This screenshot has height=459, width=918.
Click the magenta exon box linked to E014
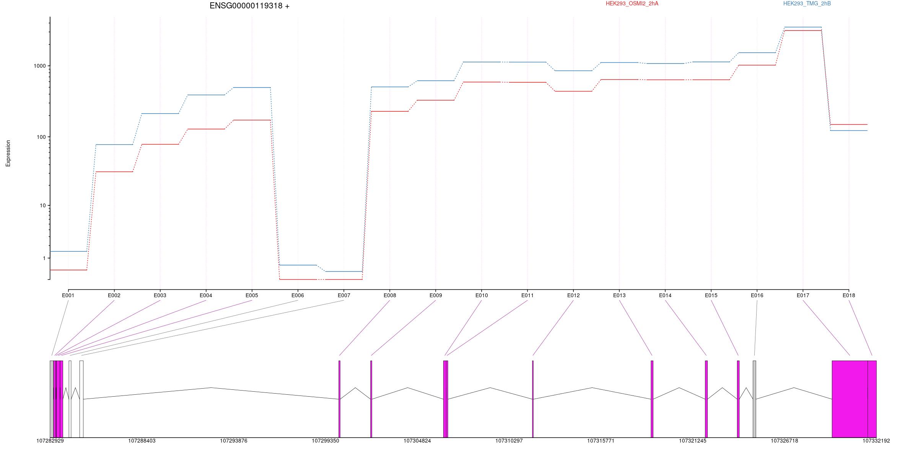(x=706, y=399)
